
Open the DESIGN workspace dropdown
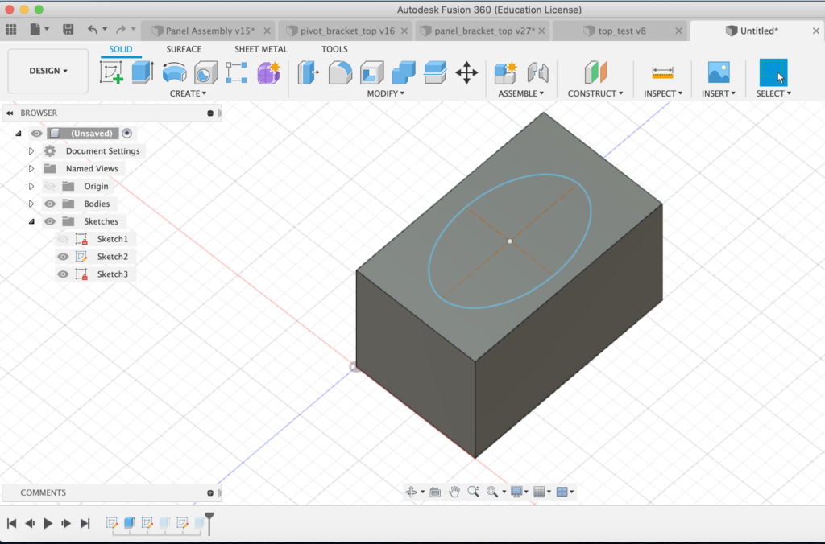tap(48, 71)
